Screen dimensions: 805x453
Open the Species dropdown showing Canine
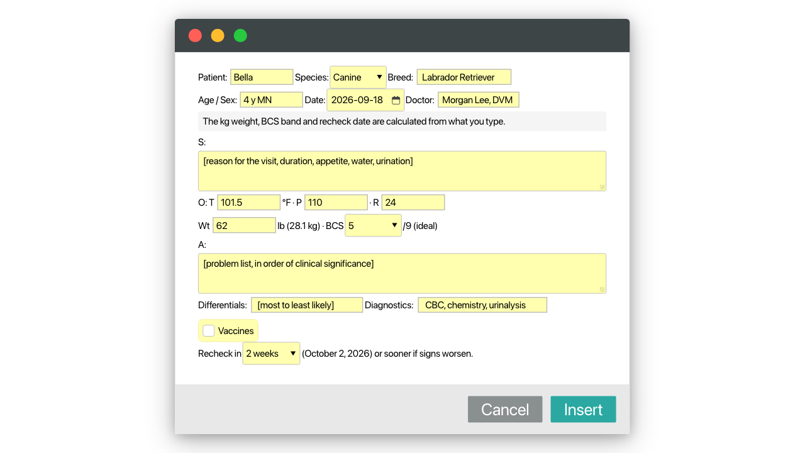pyautogui.click(x=358, y=77)
